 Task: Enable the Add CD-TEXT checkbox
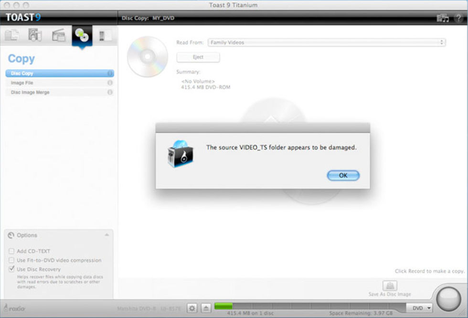tap(11, 251)
